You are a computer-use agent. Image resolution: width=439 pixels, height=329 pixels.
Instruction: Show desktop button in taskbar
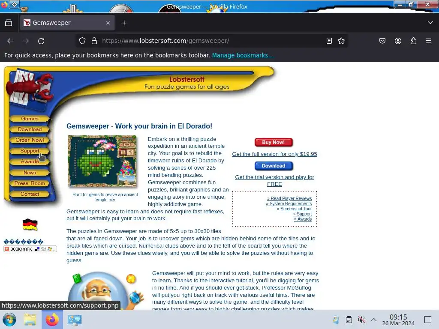428,320
